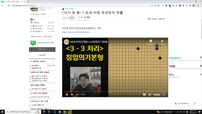Open the purple circle extension

pos(176,6)
